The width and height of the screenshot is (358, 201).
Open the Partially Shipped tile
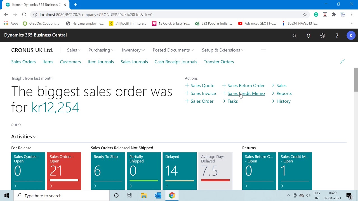[144, 171]
